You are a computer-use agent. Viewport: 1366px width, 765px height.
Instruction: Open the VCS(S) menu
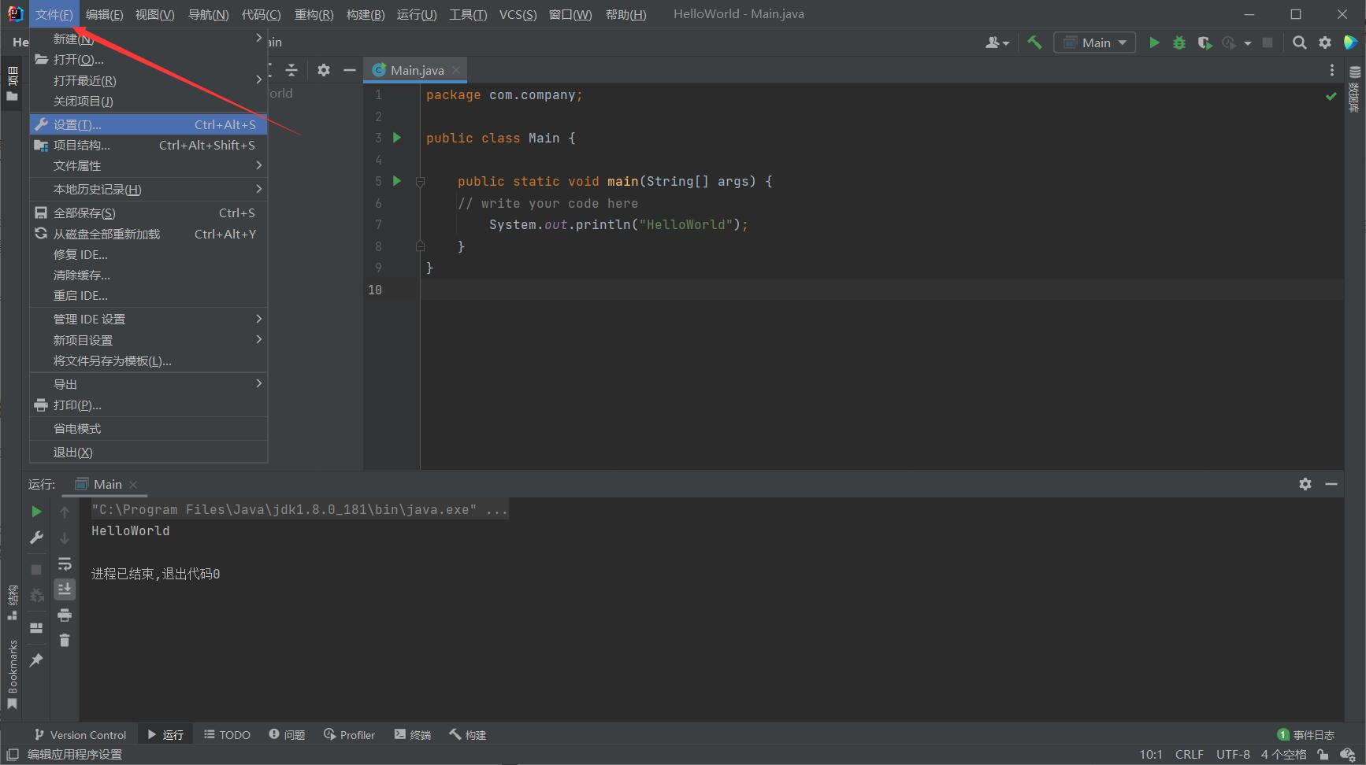[x=518, y=14]
